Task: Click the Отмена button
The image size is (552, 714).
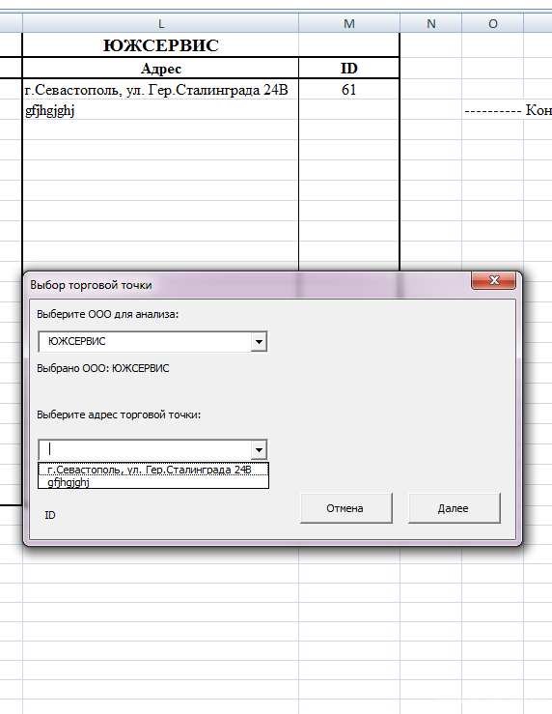Action: (345, 508)
